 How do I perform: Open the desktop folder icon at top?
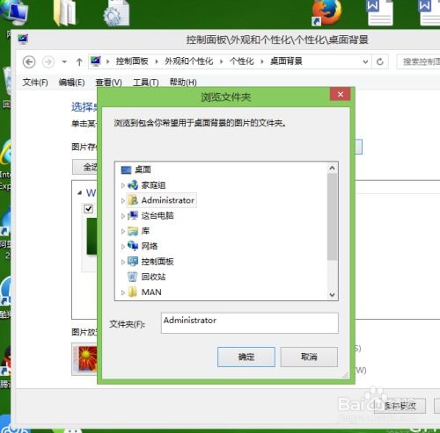65,12
